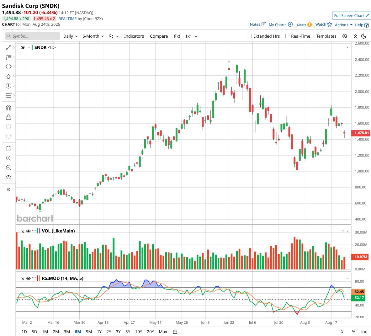Click the VOL indicator color swatch

pos(39,231)
